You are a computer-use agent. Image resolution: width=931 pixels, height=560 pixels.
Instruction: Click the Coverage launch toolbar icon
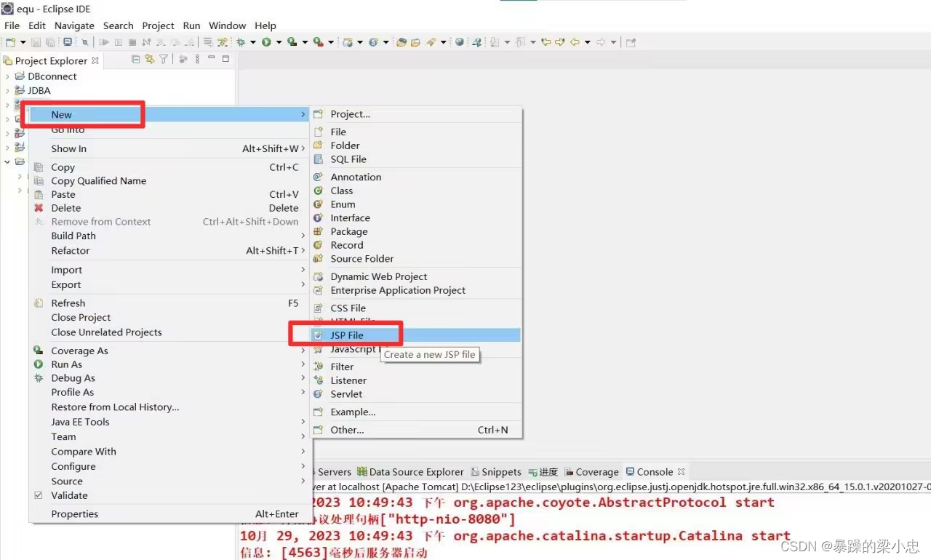pos(291,42)
